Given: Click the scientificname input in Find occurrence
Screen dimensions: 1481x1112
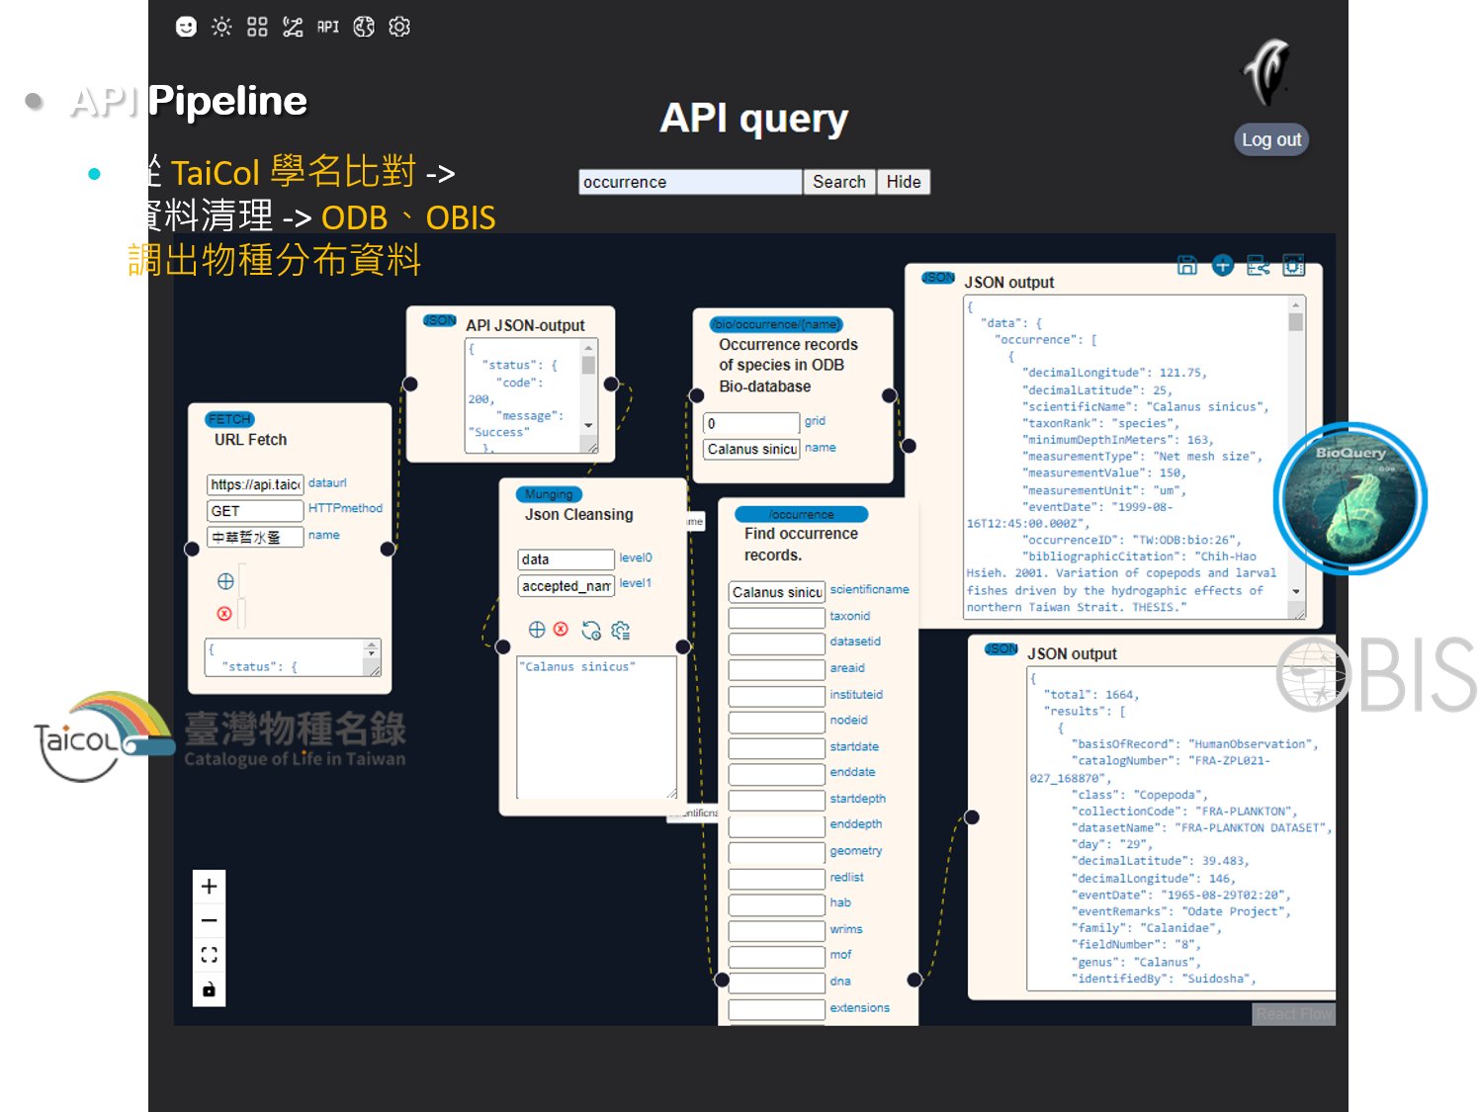Looking at the screenshot, I should [x=776, y=592].
